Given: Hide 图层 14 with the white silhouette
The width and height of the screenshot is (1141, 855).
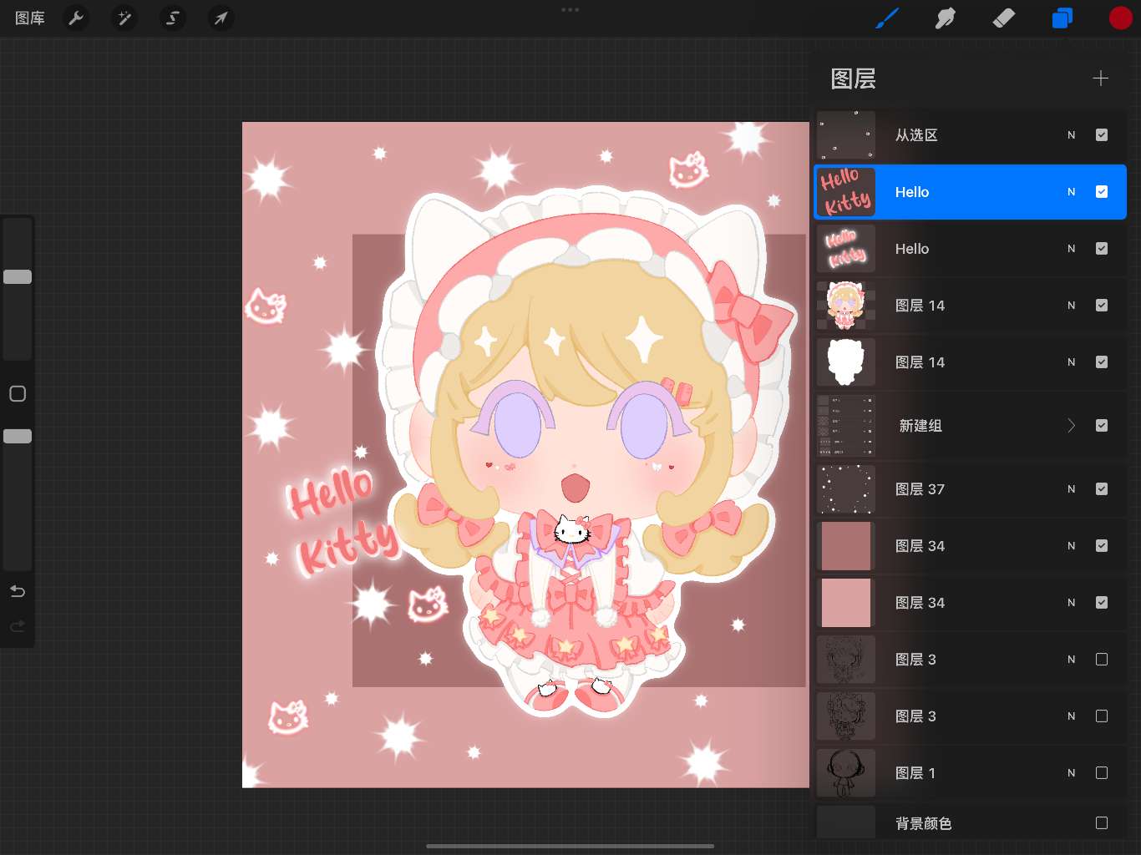Looking at the screenshot, I should 1102,362.
